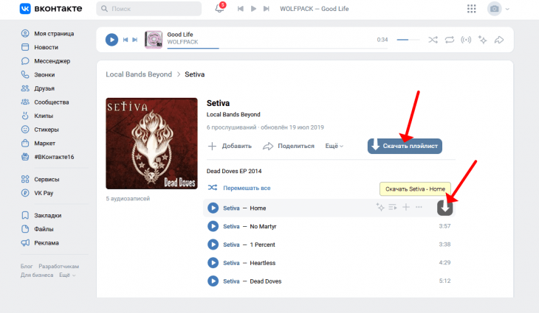
Task: Add Home to my music
Action: (406, 207)
